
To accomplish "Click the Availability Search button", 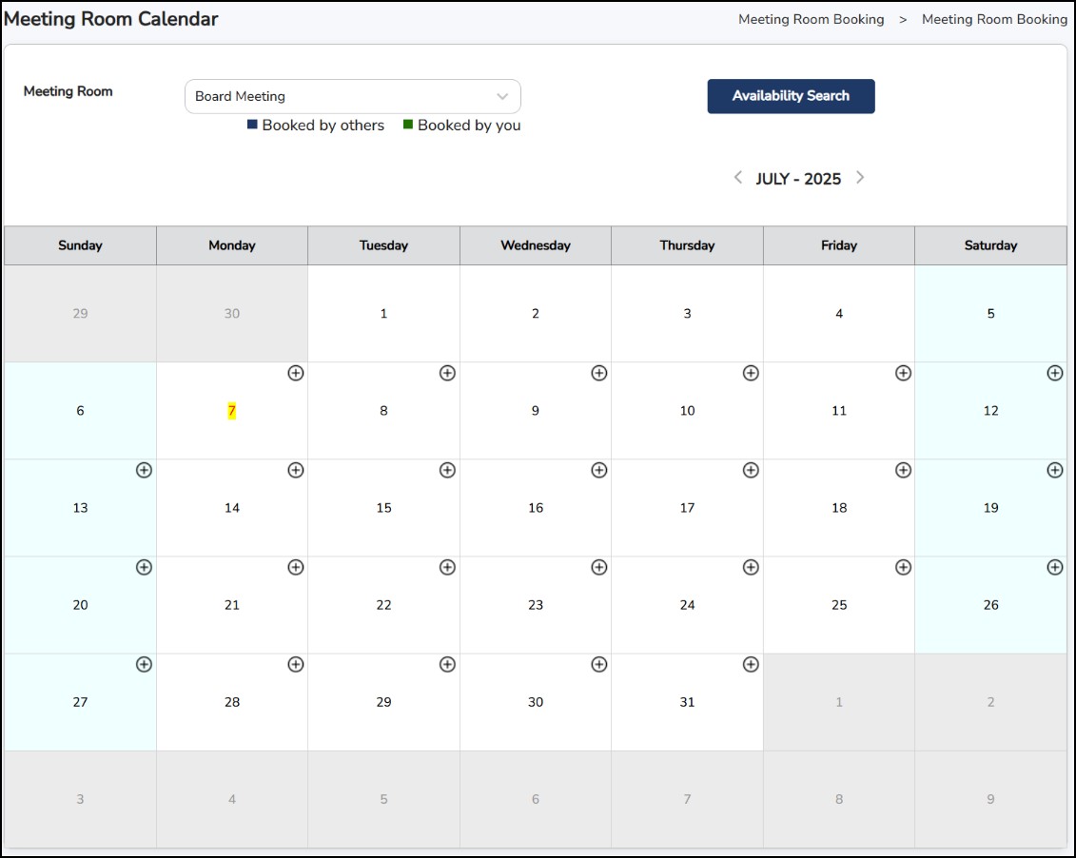I will [791, 96].
